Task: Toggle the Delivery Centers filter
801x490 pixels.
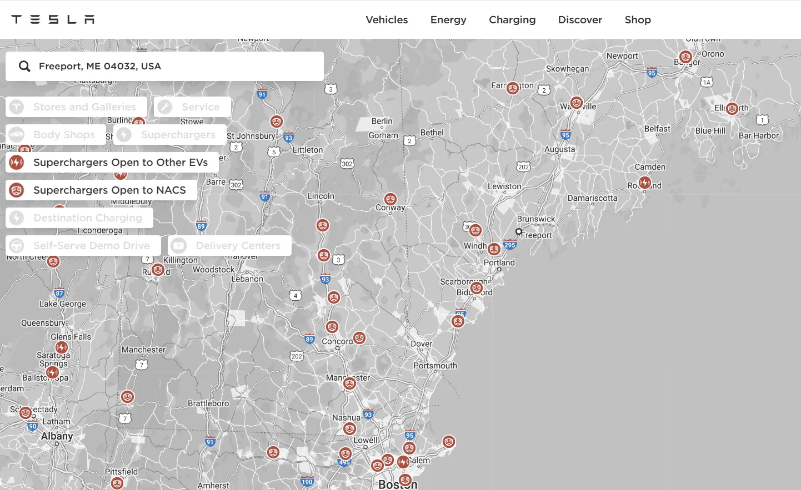Action: tap(229, 246)
